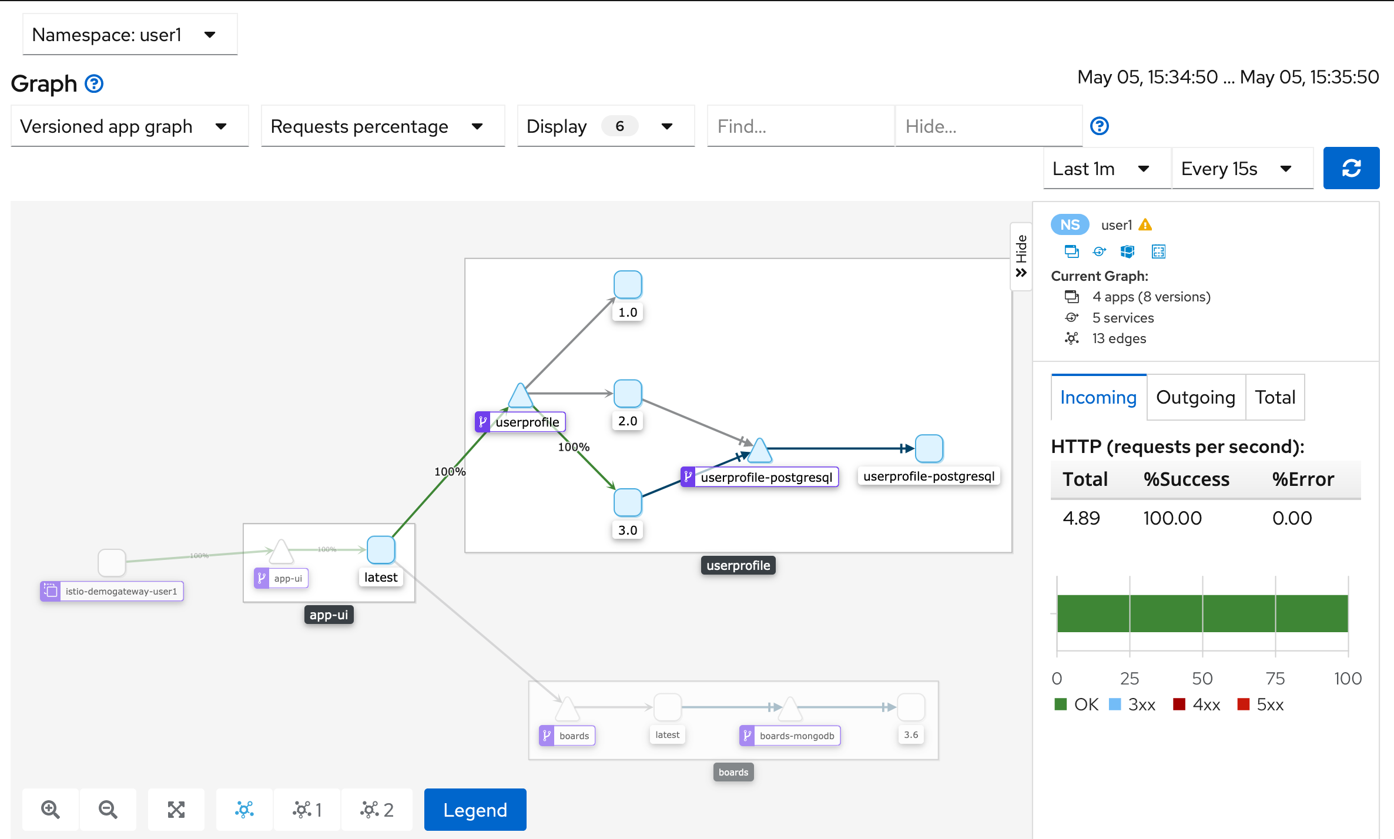Switch to the Total tab
This screenshot has height=839, width=1394.
pyautogui.click(x=1275, y=398)
